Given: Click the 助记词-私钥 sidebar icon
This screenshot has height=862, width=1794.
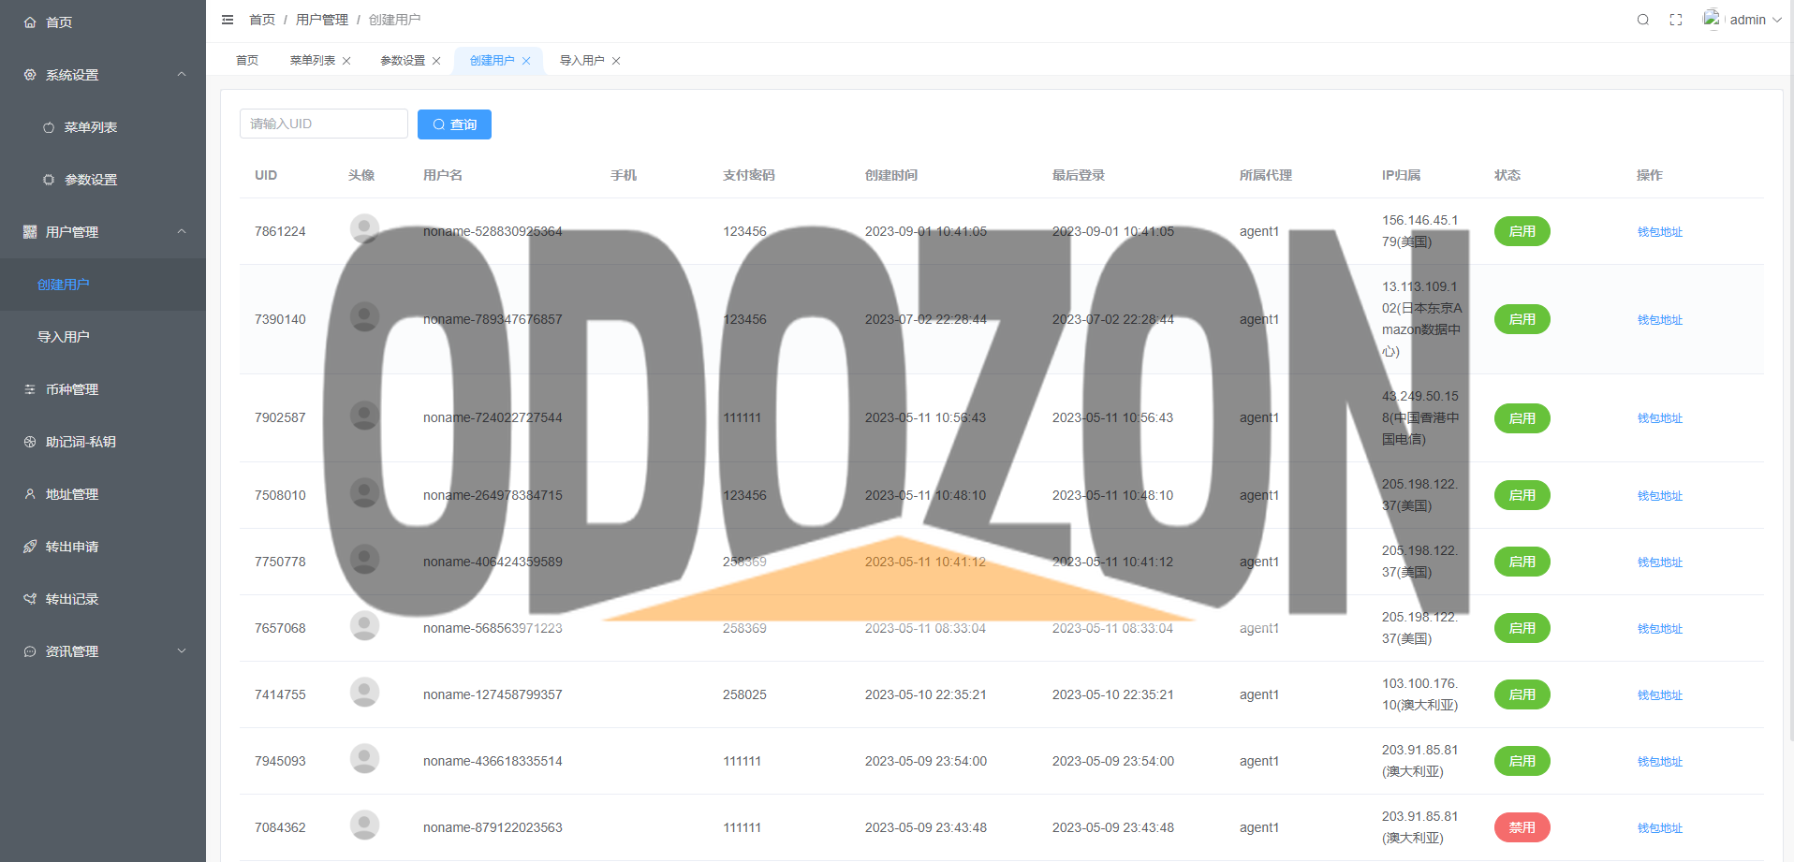Looking at the screenshot, I should [x=30, y=442].
